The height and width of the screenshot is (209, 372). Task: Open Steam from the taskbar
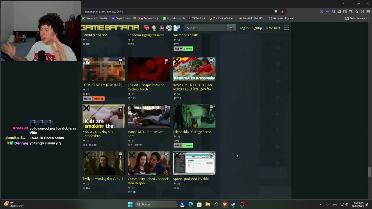(x=233, y=204)
